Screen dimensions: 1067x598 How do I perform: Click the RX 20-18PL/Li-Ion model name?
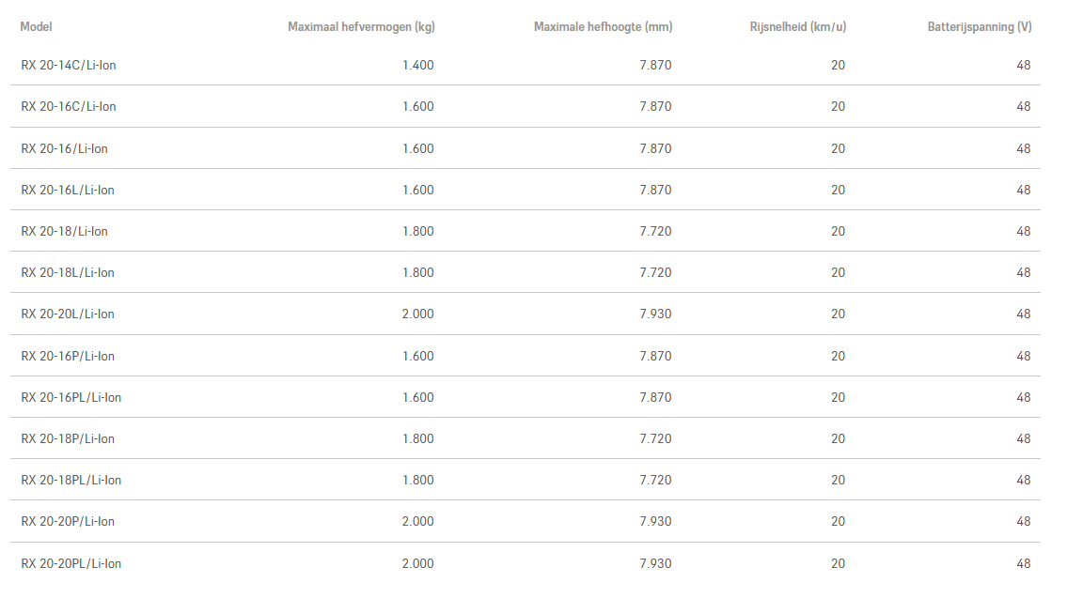[x=71, y=480]
